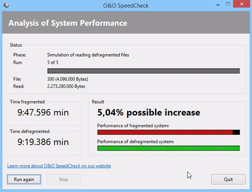This screenshot has width=252, height=192.
Task: Click the Status group label
Action: tap(16, 45)
